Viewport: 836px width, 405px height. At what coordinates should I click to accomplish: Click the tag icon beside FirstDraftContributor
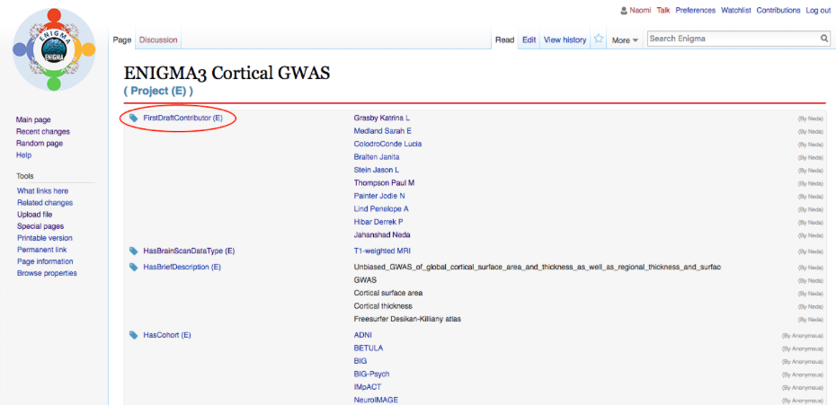134,118
